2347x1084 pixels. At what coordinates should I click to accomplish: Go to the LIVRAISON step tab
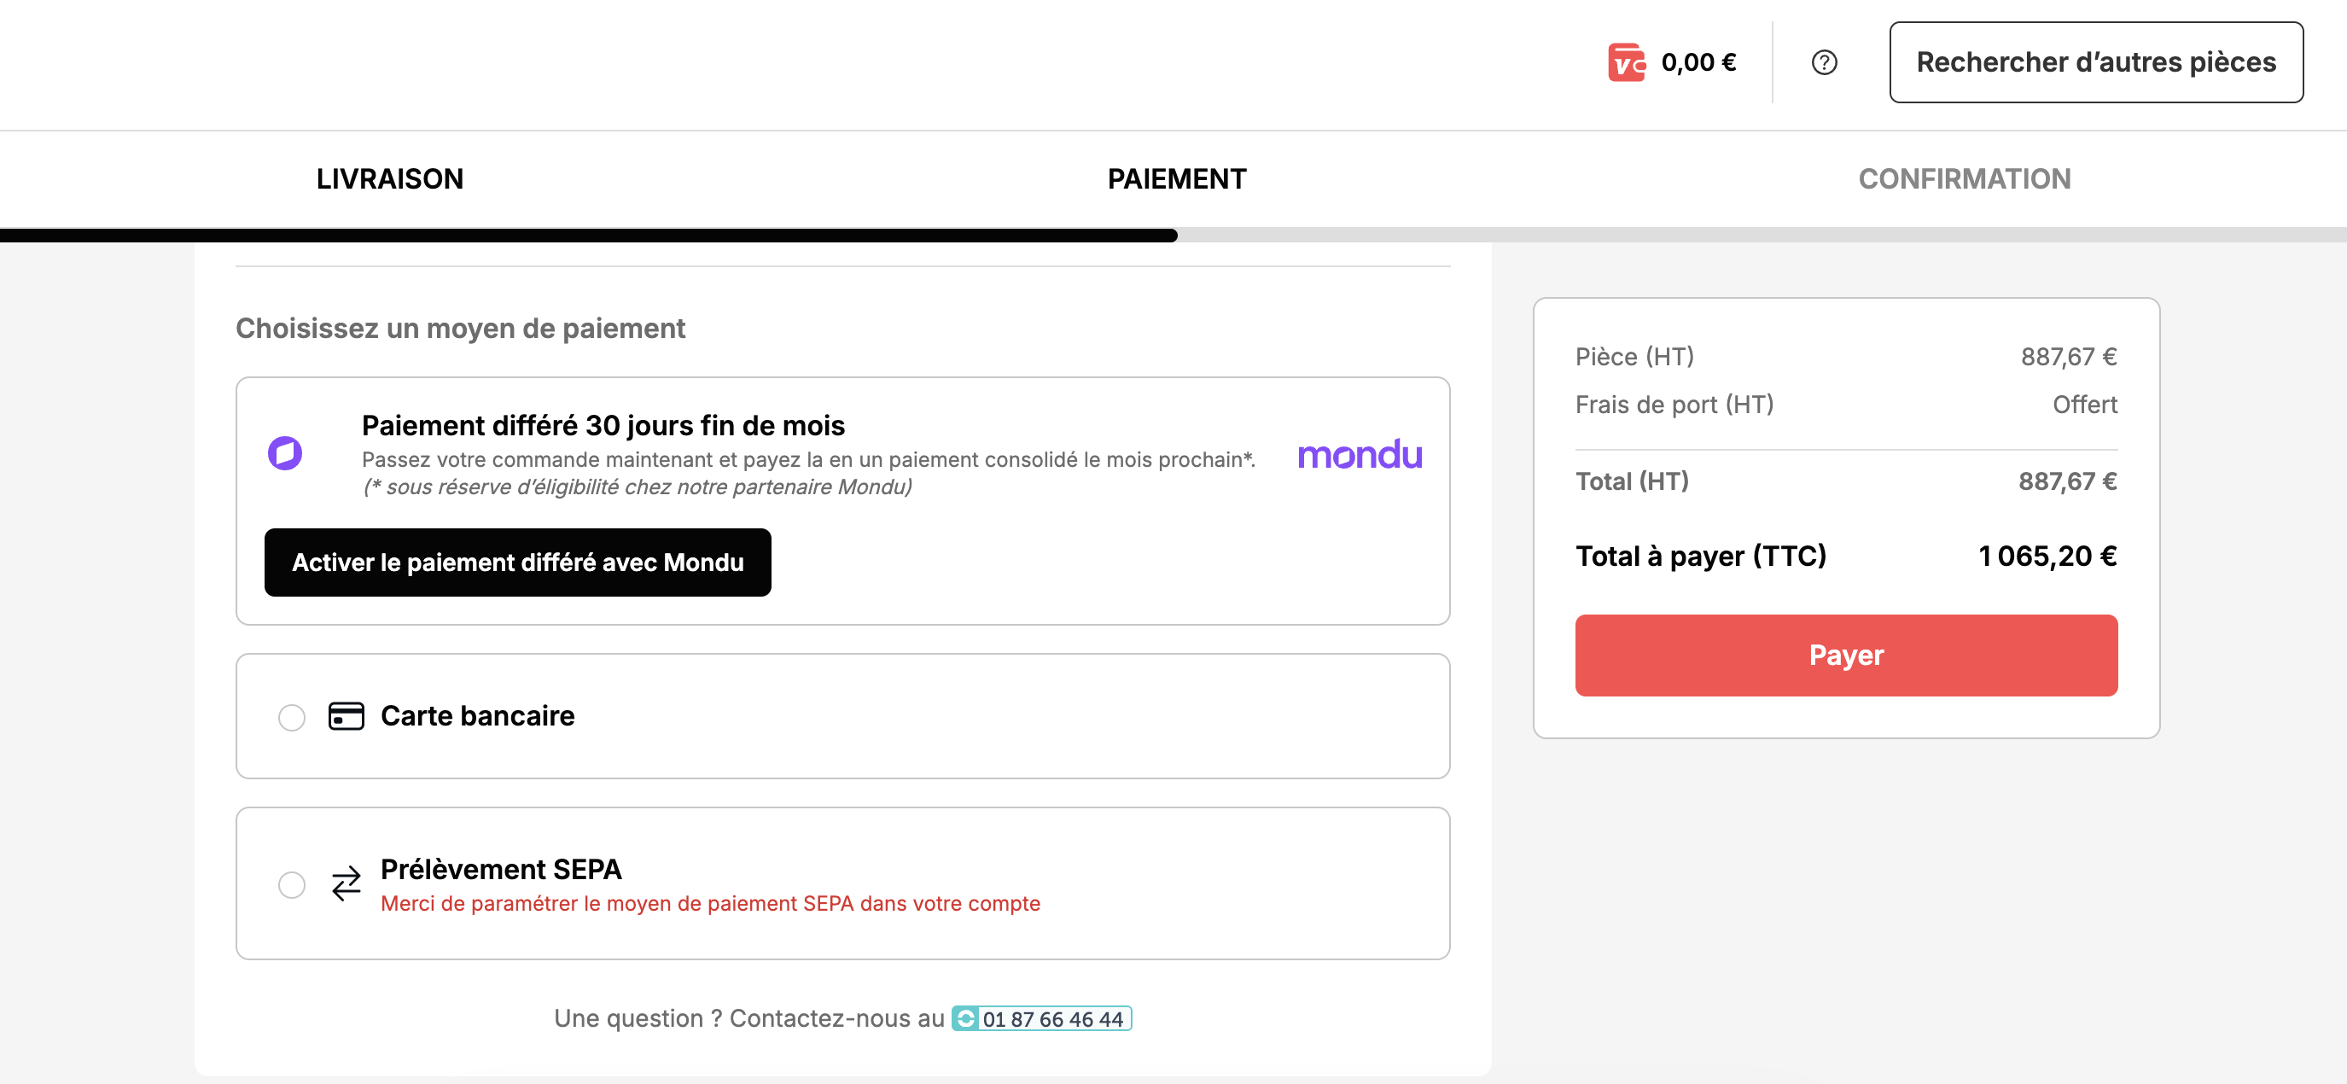(x=390, y=178)
